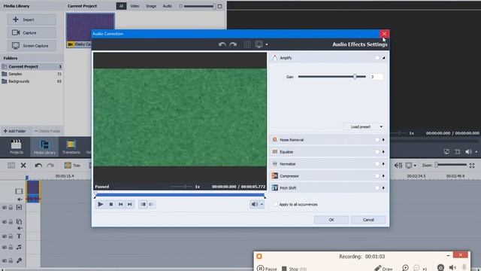Click the music track note icon
This screenshot has height=271, width=481.
19,247
